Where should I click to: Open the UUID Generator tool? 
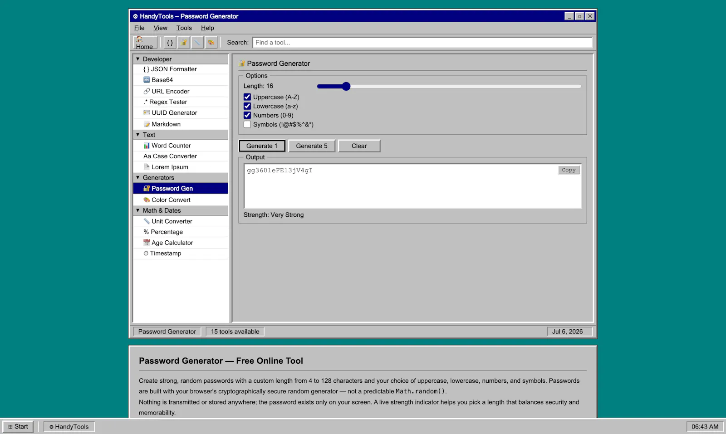[181, 113]
